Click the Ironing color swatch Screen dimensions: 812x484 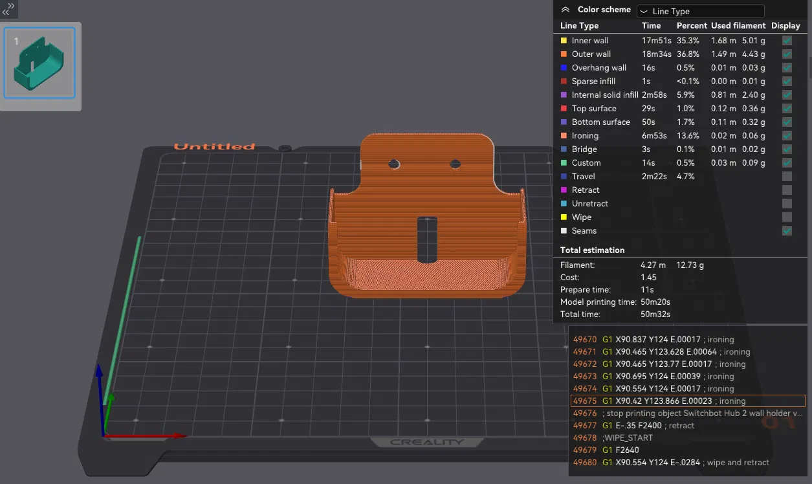click(564, 135)
